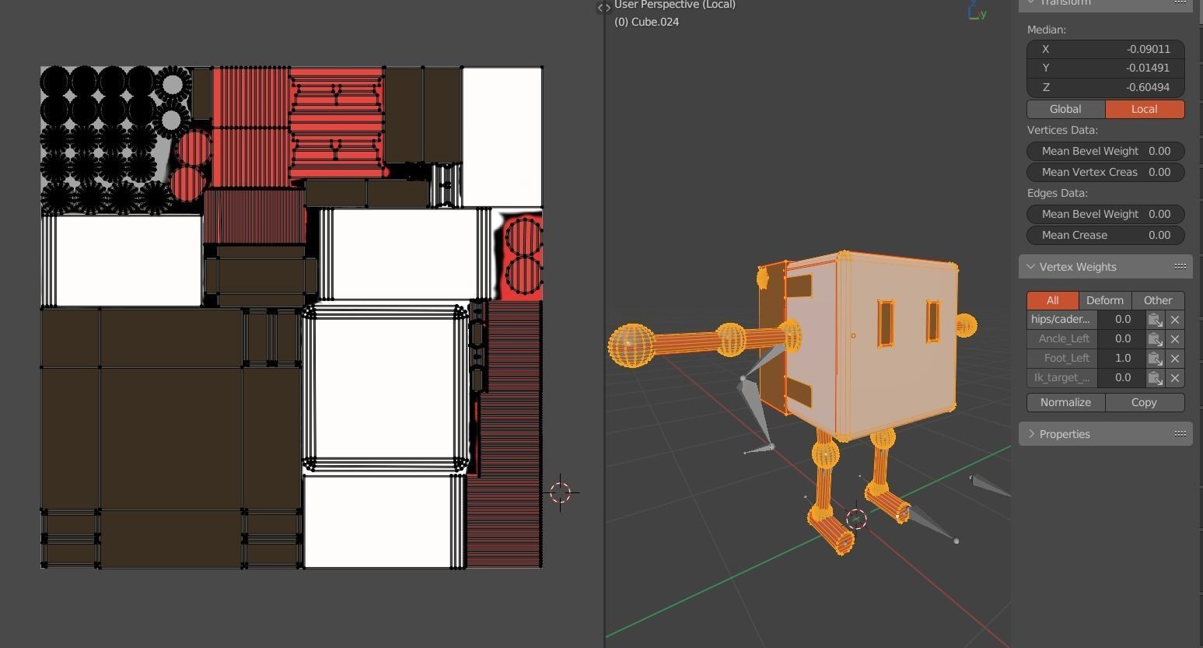Click the Copy weights button
The height and width of the screenshot is (648, 1203).
(1145, 402)
